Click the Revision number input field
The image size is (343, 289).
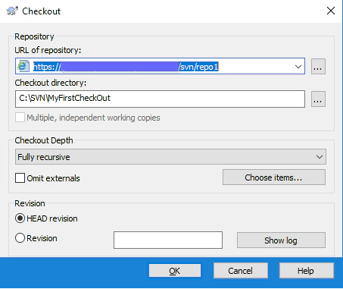tap(168, 240)
